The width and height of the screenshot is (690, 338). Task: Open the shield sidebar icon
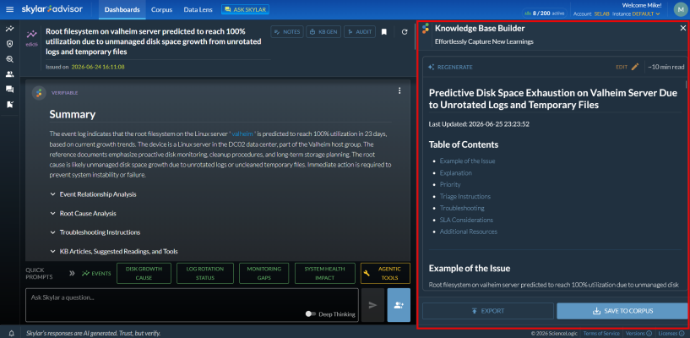(9, 44)
